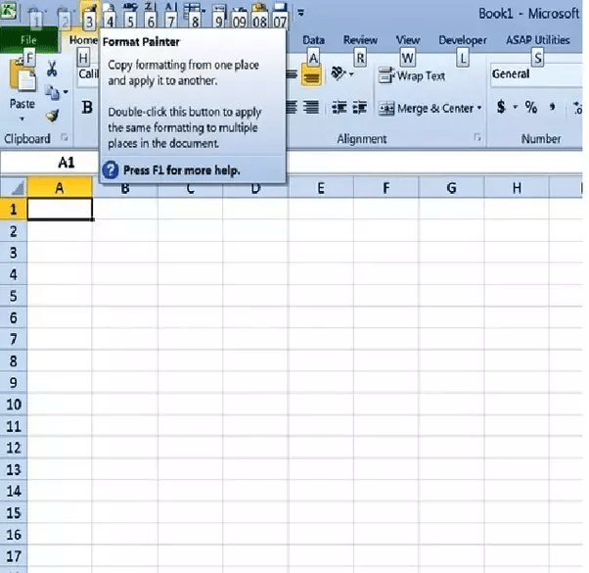Screen dimensions: 589x573
Task: Switch to the Developer tab
Action: coord(463,40)
